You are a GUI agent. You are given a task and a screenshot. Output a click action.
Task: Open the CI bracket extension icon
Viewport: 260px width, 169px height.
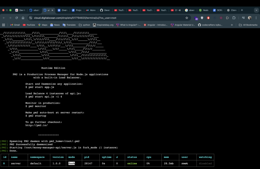click(227, 18)
